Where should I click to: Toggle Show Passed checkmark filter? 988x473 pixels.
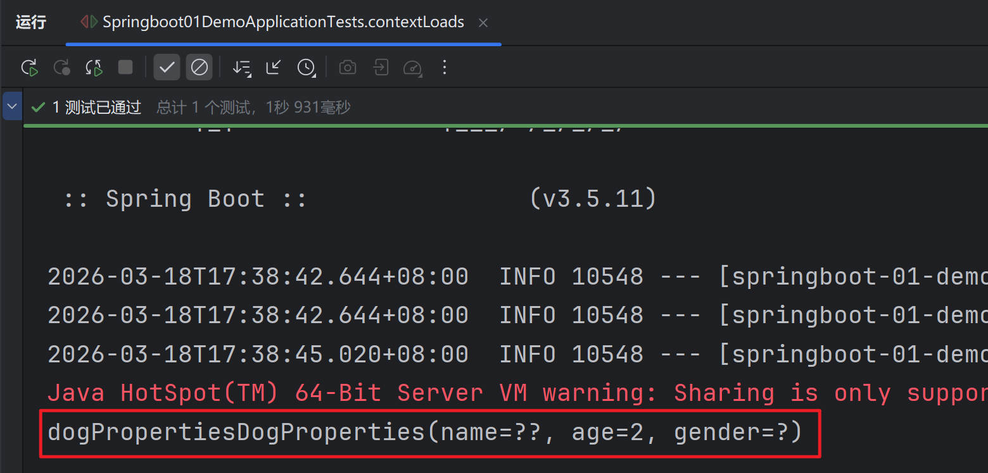pyautogui.click(x=167, y=67)
